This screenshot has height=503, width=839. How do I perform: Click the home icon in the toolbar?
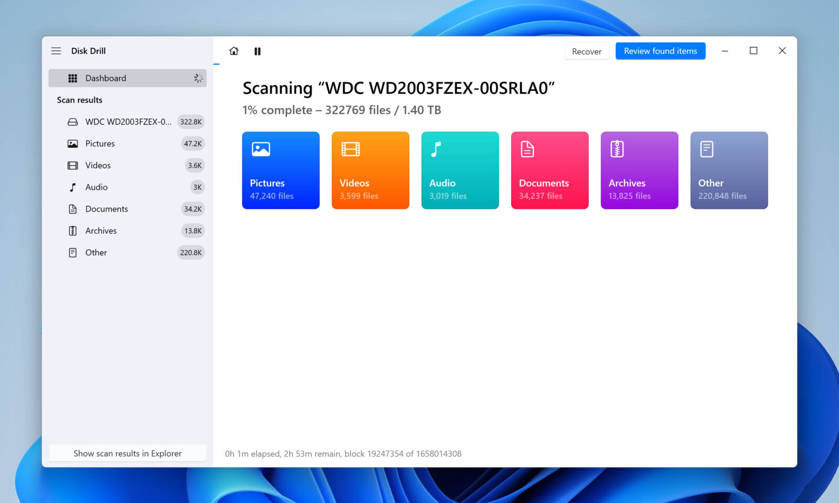(233, 51)
